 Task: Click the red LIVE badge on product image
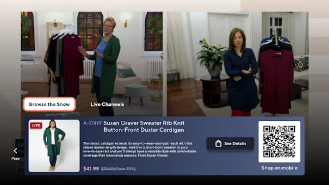click(x=36, y=125)
